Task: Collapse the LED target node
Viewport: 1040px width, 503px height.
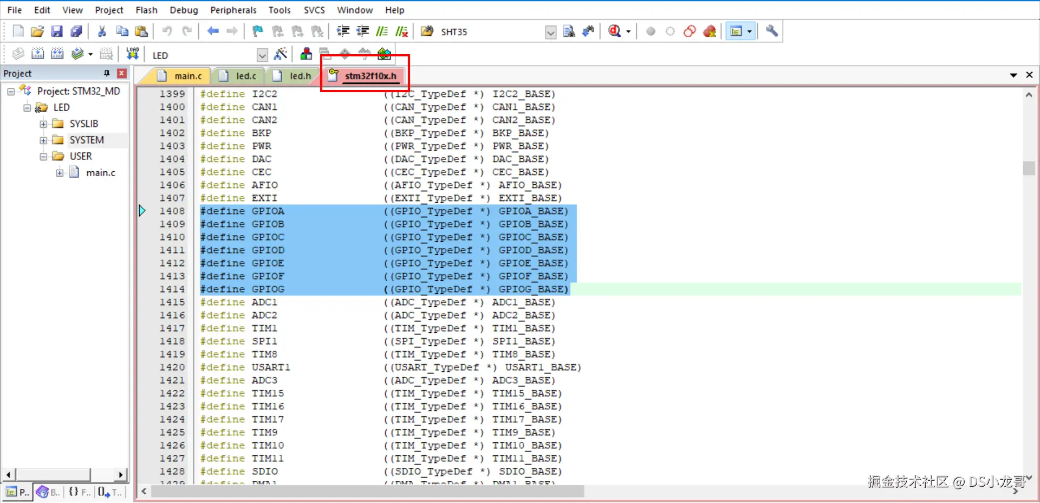Action: (x=27, y=108)
